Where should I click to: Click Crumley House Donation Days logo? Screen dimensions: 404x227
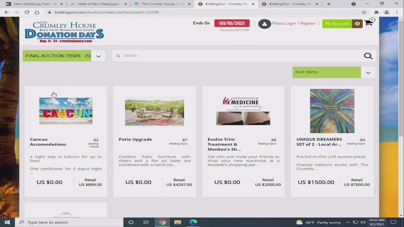pyautogui.click(x=64, y=32)
